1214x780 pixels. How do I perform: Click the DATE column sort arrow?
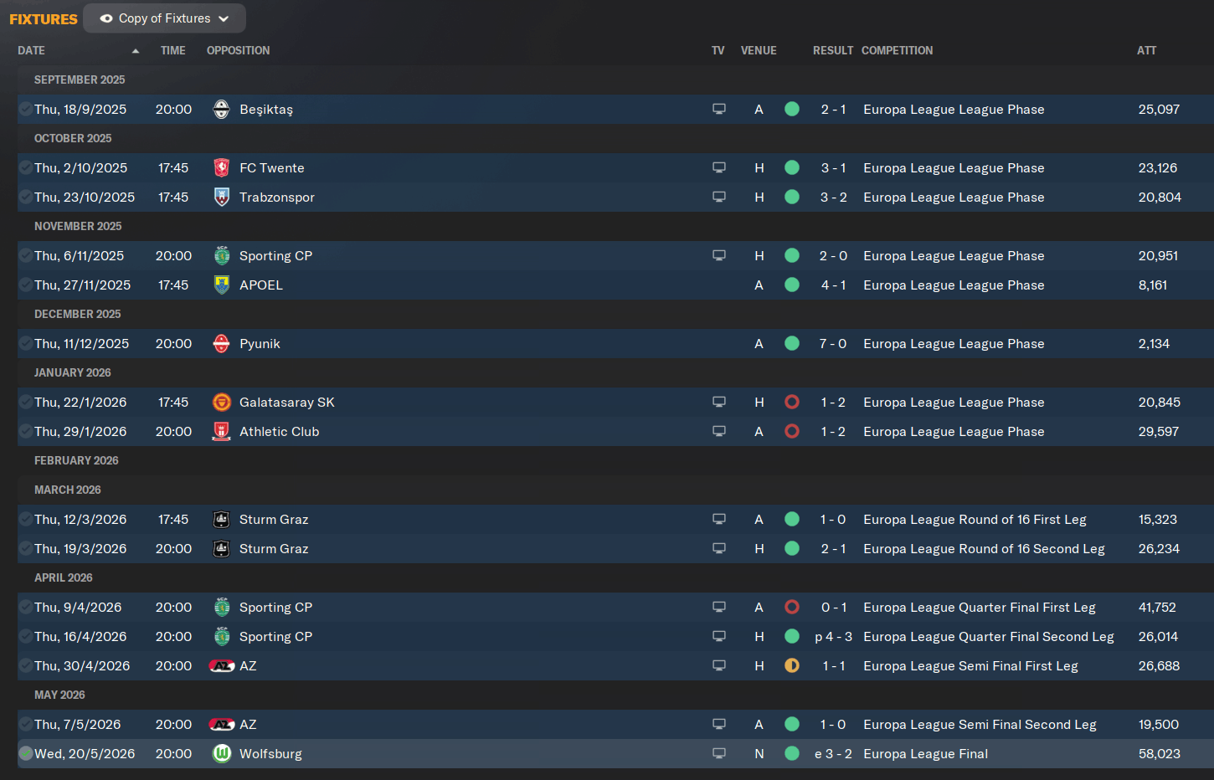(x=136, y=51)
